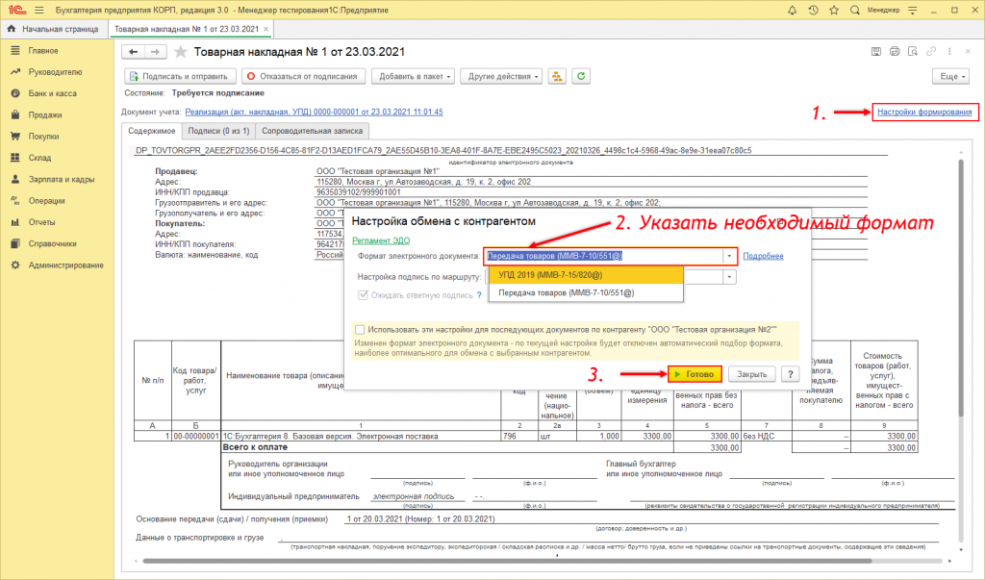Click the copy link icon
Screen dimensions: 985x580
(x=931, y=52)
